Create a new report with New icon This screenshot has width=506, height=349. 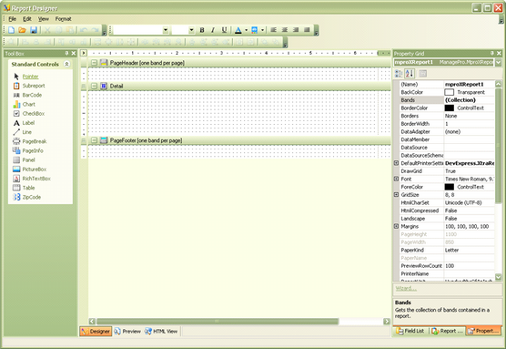11,30
